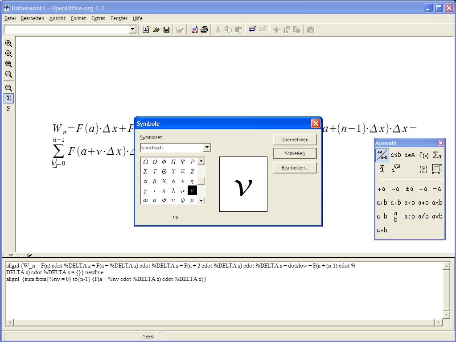456x342 pixels.
Task: Open the Extras menu
Action: tap(98, 18)
